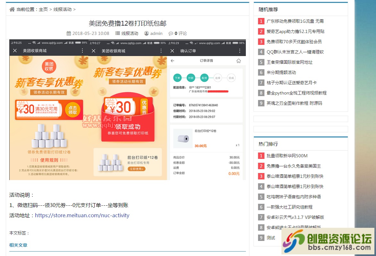This screenshot has height=256, width=376.
Task: Open 最全python全栈工程师视频教程 link
Action: (297, 93)
